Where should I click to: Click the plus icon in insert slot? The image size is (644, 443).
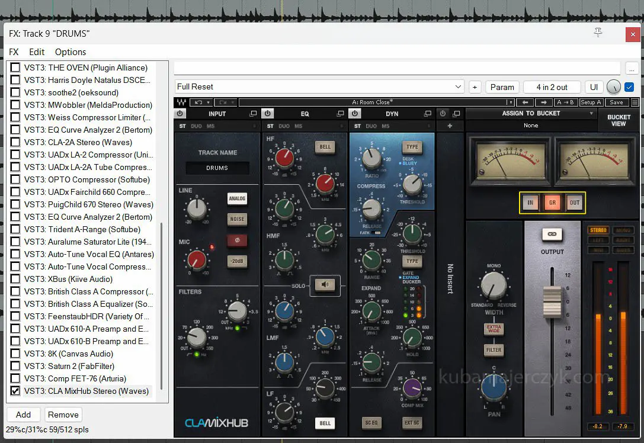click(450, 126)
